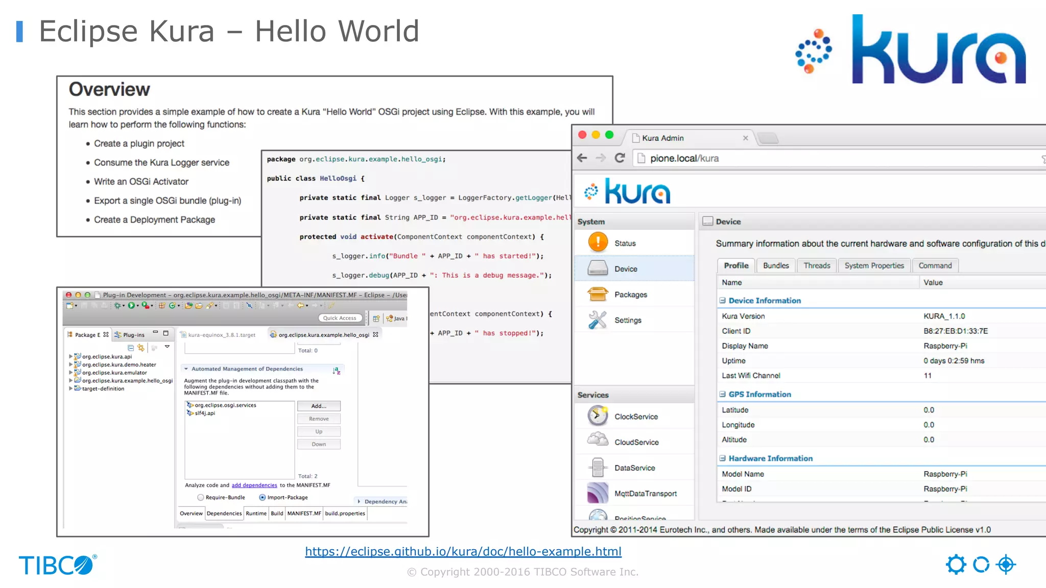
Task: Click Link with Editor in Package Explorer
Action: (140, 348)
